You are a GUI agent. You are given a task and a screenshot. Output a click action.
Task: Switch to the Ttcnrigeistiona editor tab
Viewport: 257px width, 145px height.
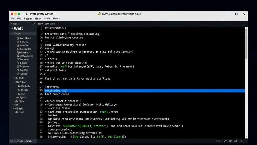[46, 24]
